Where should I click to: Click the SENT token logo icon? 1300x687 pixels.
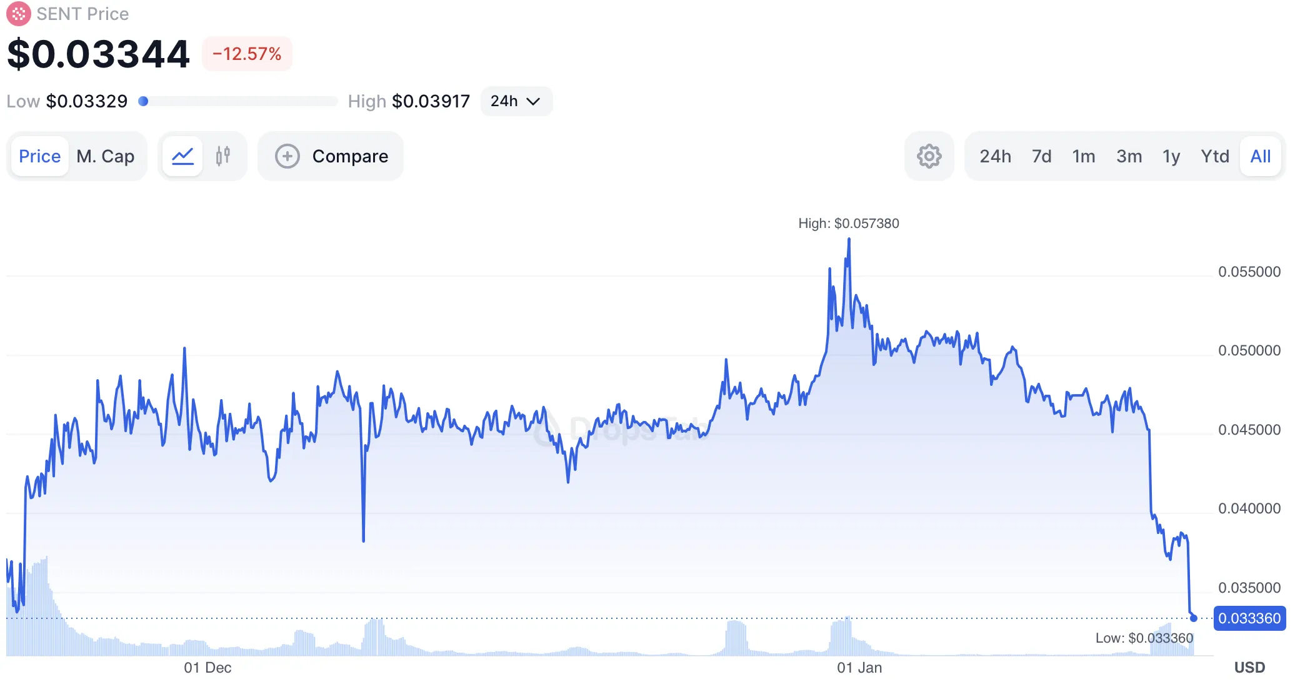click(x=18, y=14)
